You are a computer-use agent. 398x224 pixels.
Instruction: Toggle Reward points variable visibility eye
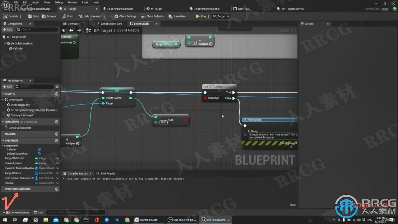[58, 163]
